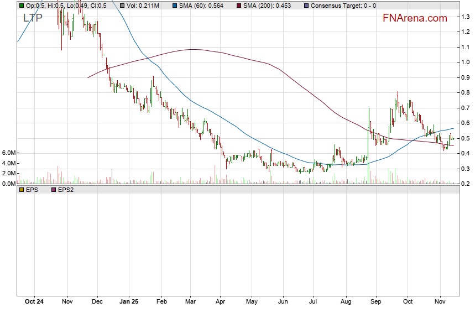This screenshot has height=313, width=475.
Task: Select the Oct 24 date label
Action: click(x=35, y=302)
